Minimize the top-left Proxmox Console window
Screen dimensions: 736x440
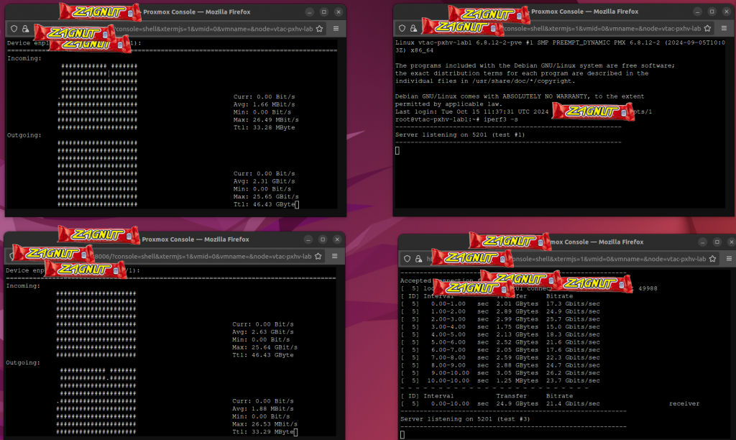pos(309,12)
